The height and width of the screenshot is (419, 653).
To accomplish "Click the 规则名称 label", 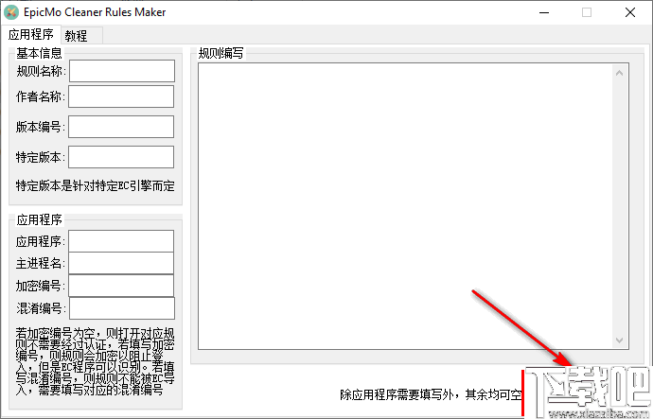I will 41,71.
